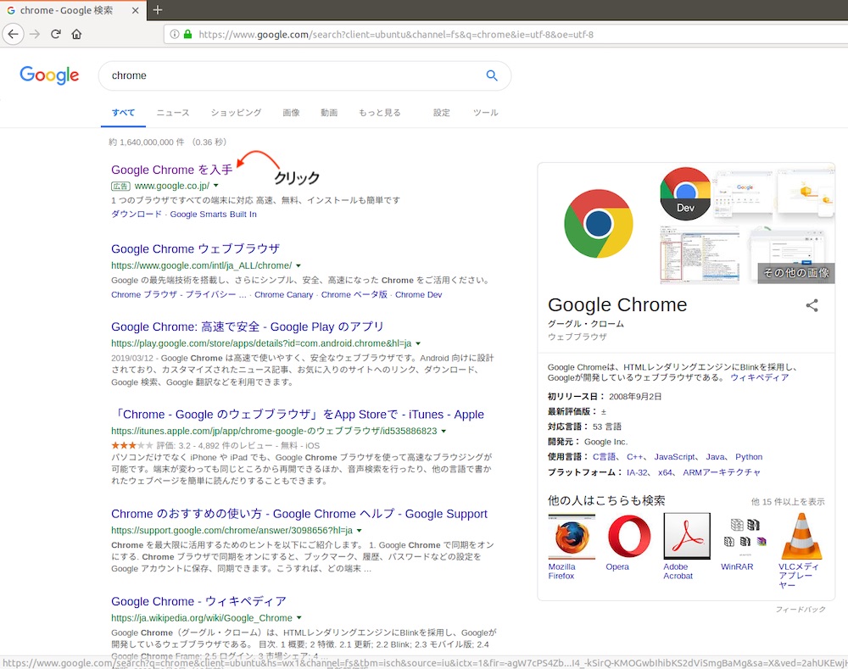
Task: Click the x64 platform link
Action: click(x=665, y=472)
